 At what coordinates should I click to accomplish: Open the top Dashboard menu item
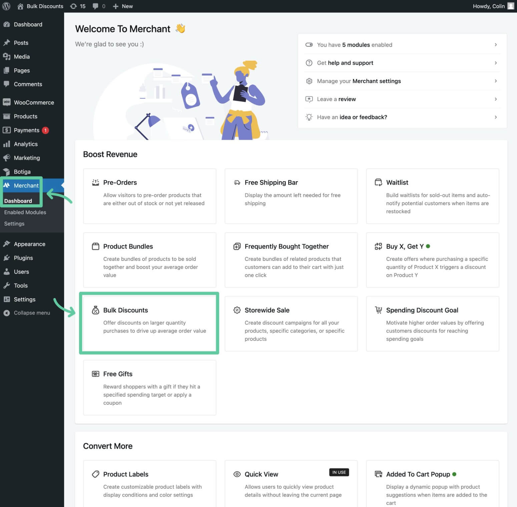tap(32, 24)
